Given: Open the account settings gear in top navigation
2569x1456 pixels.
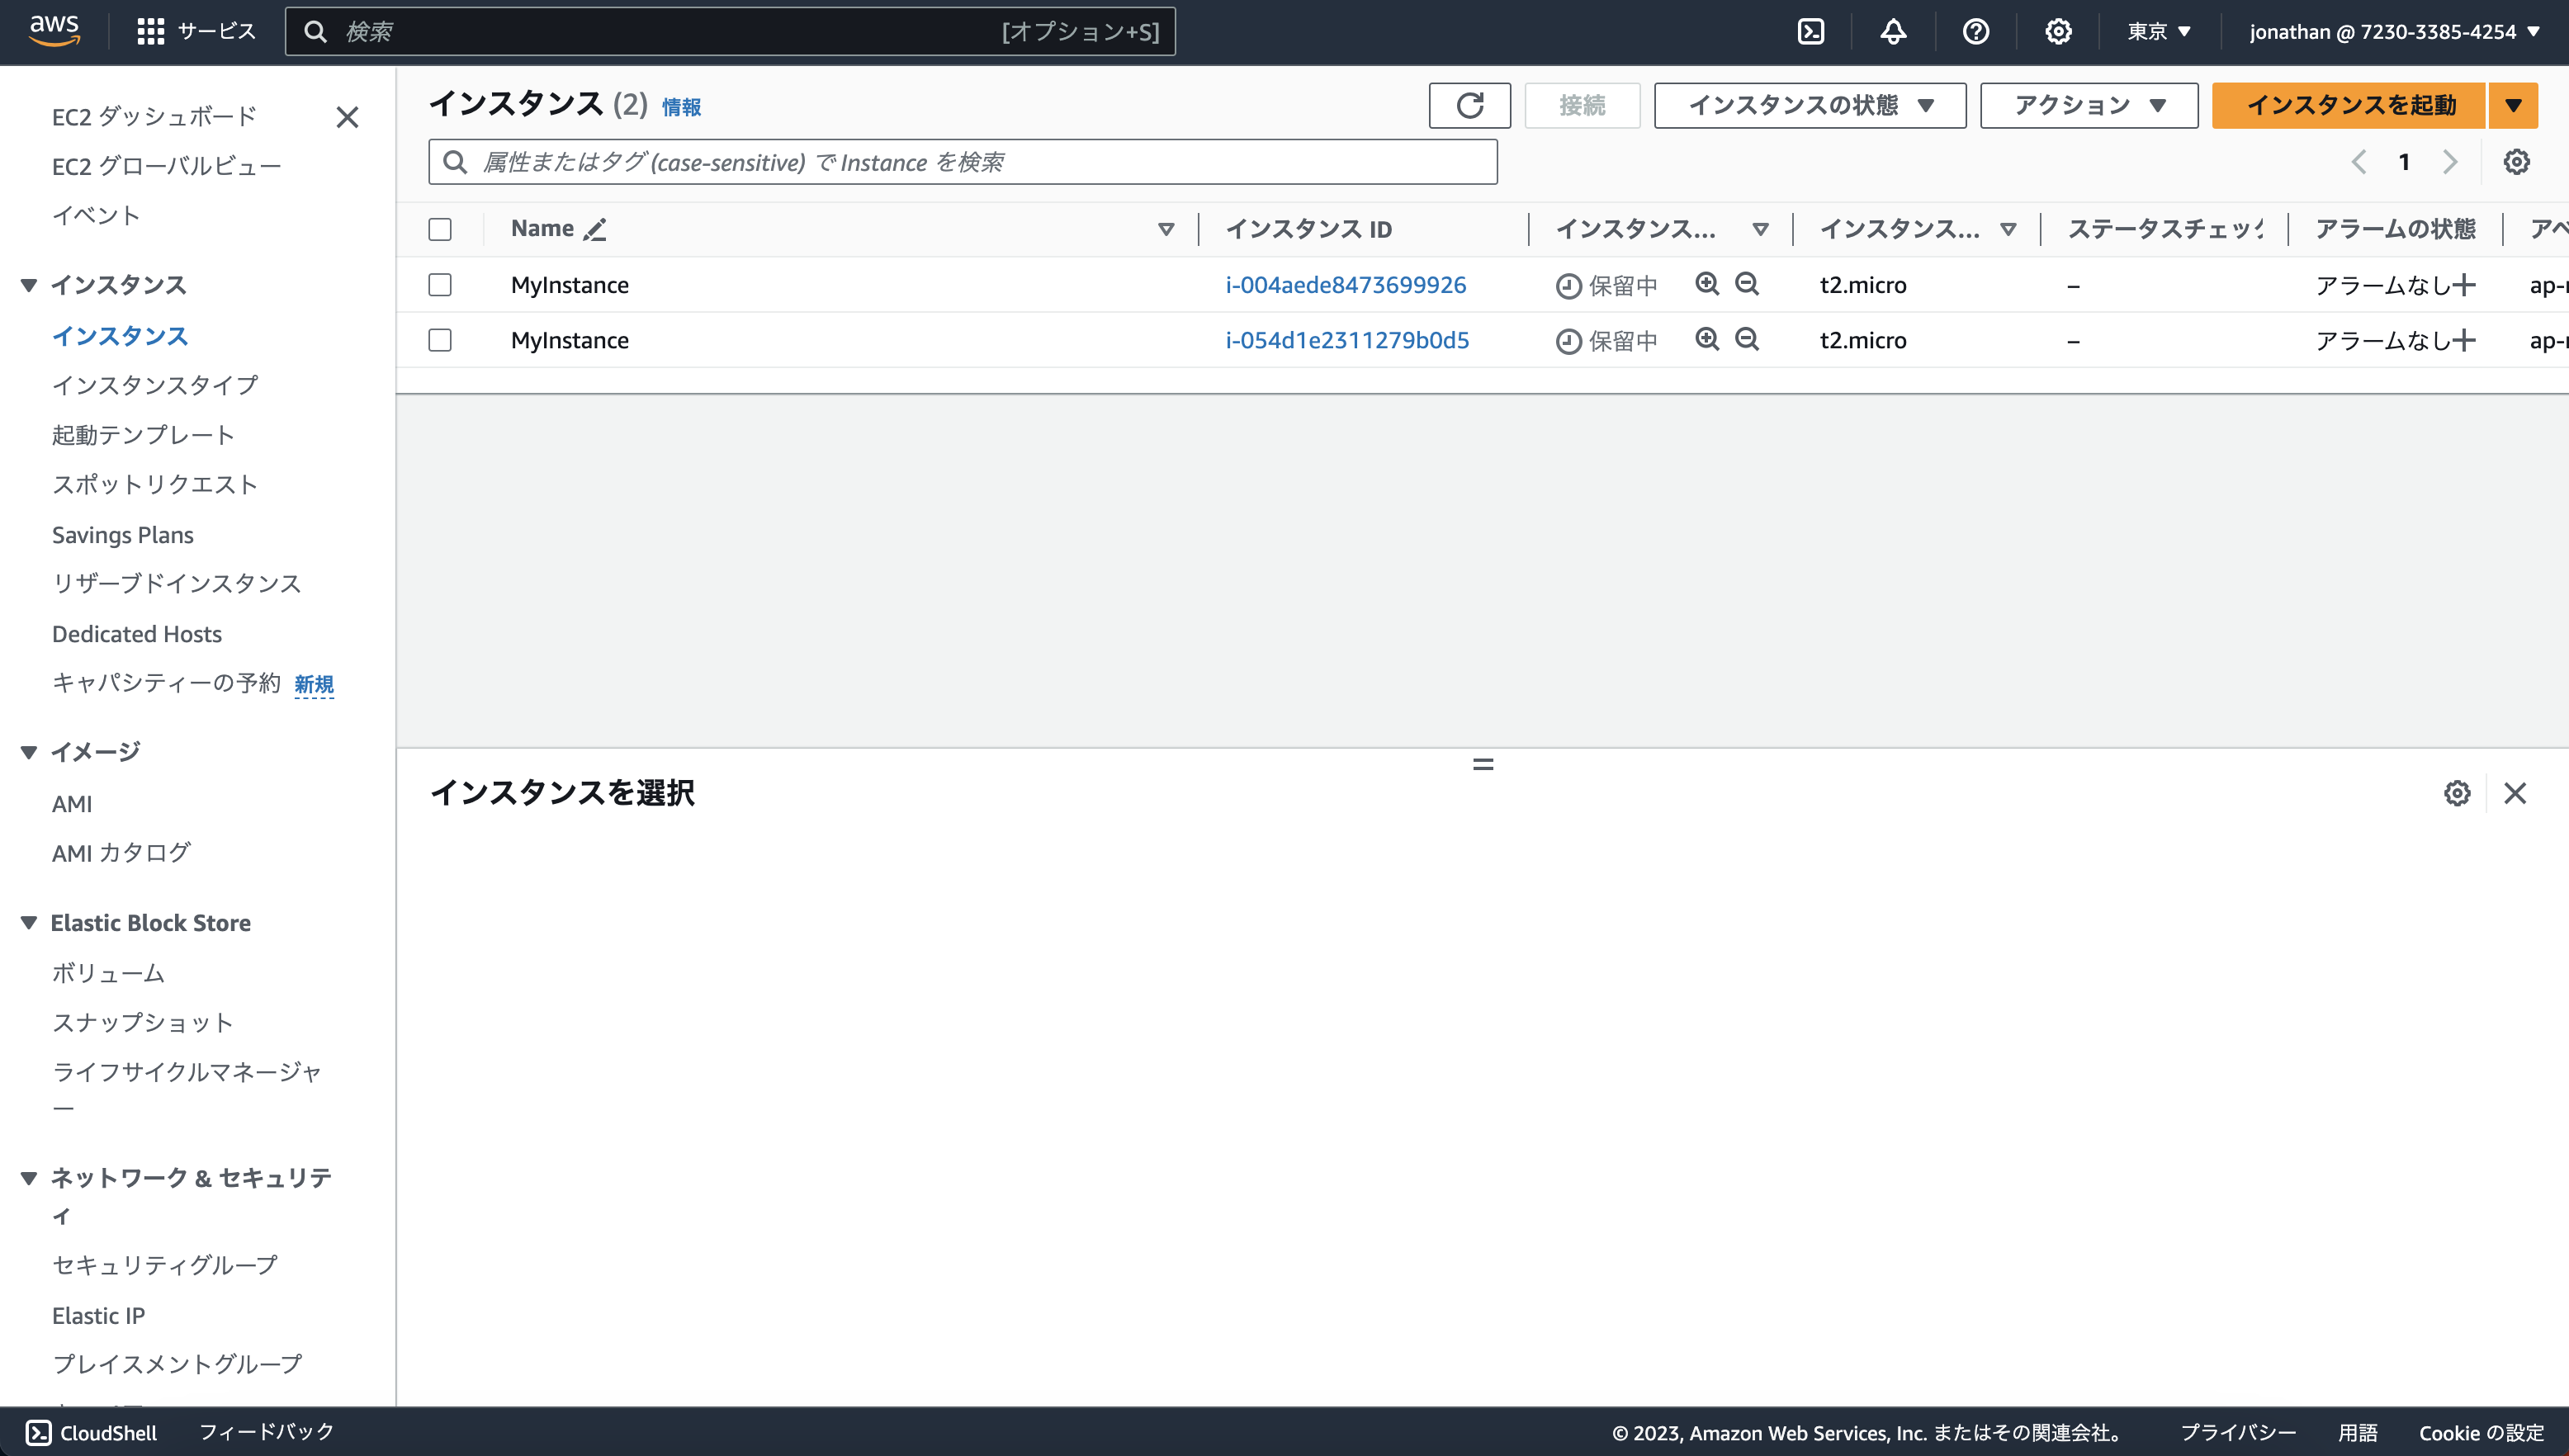Looking at the screenshot, I should [2058, 31].
